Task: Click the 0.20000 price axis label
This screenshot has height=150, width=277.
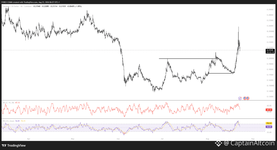Action: coord(270,58)
